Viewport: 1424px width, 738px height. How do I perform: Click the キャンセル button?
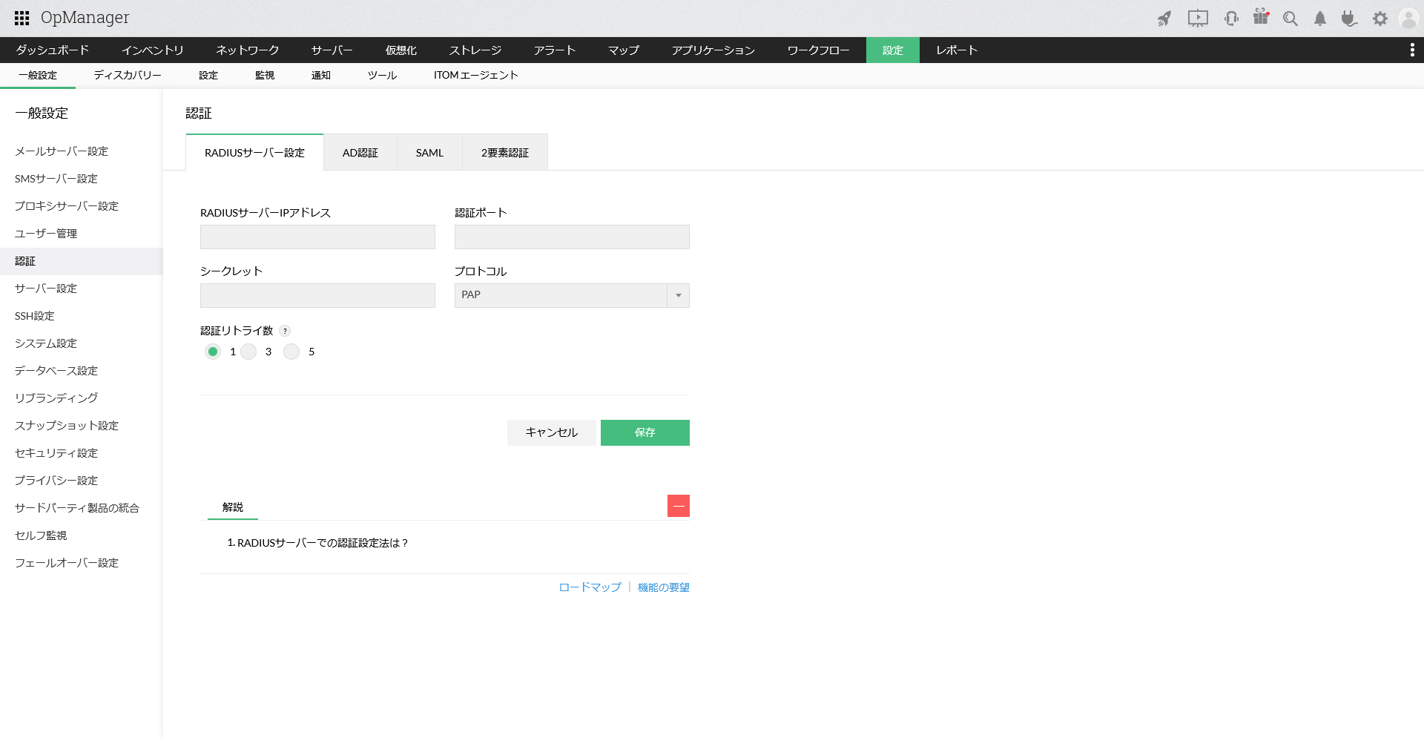coord(552,432)
